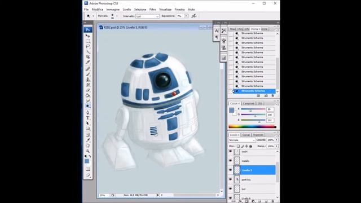Select the Brush tool
Viewport: 361px width, 203px height.
pos(88,74)
